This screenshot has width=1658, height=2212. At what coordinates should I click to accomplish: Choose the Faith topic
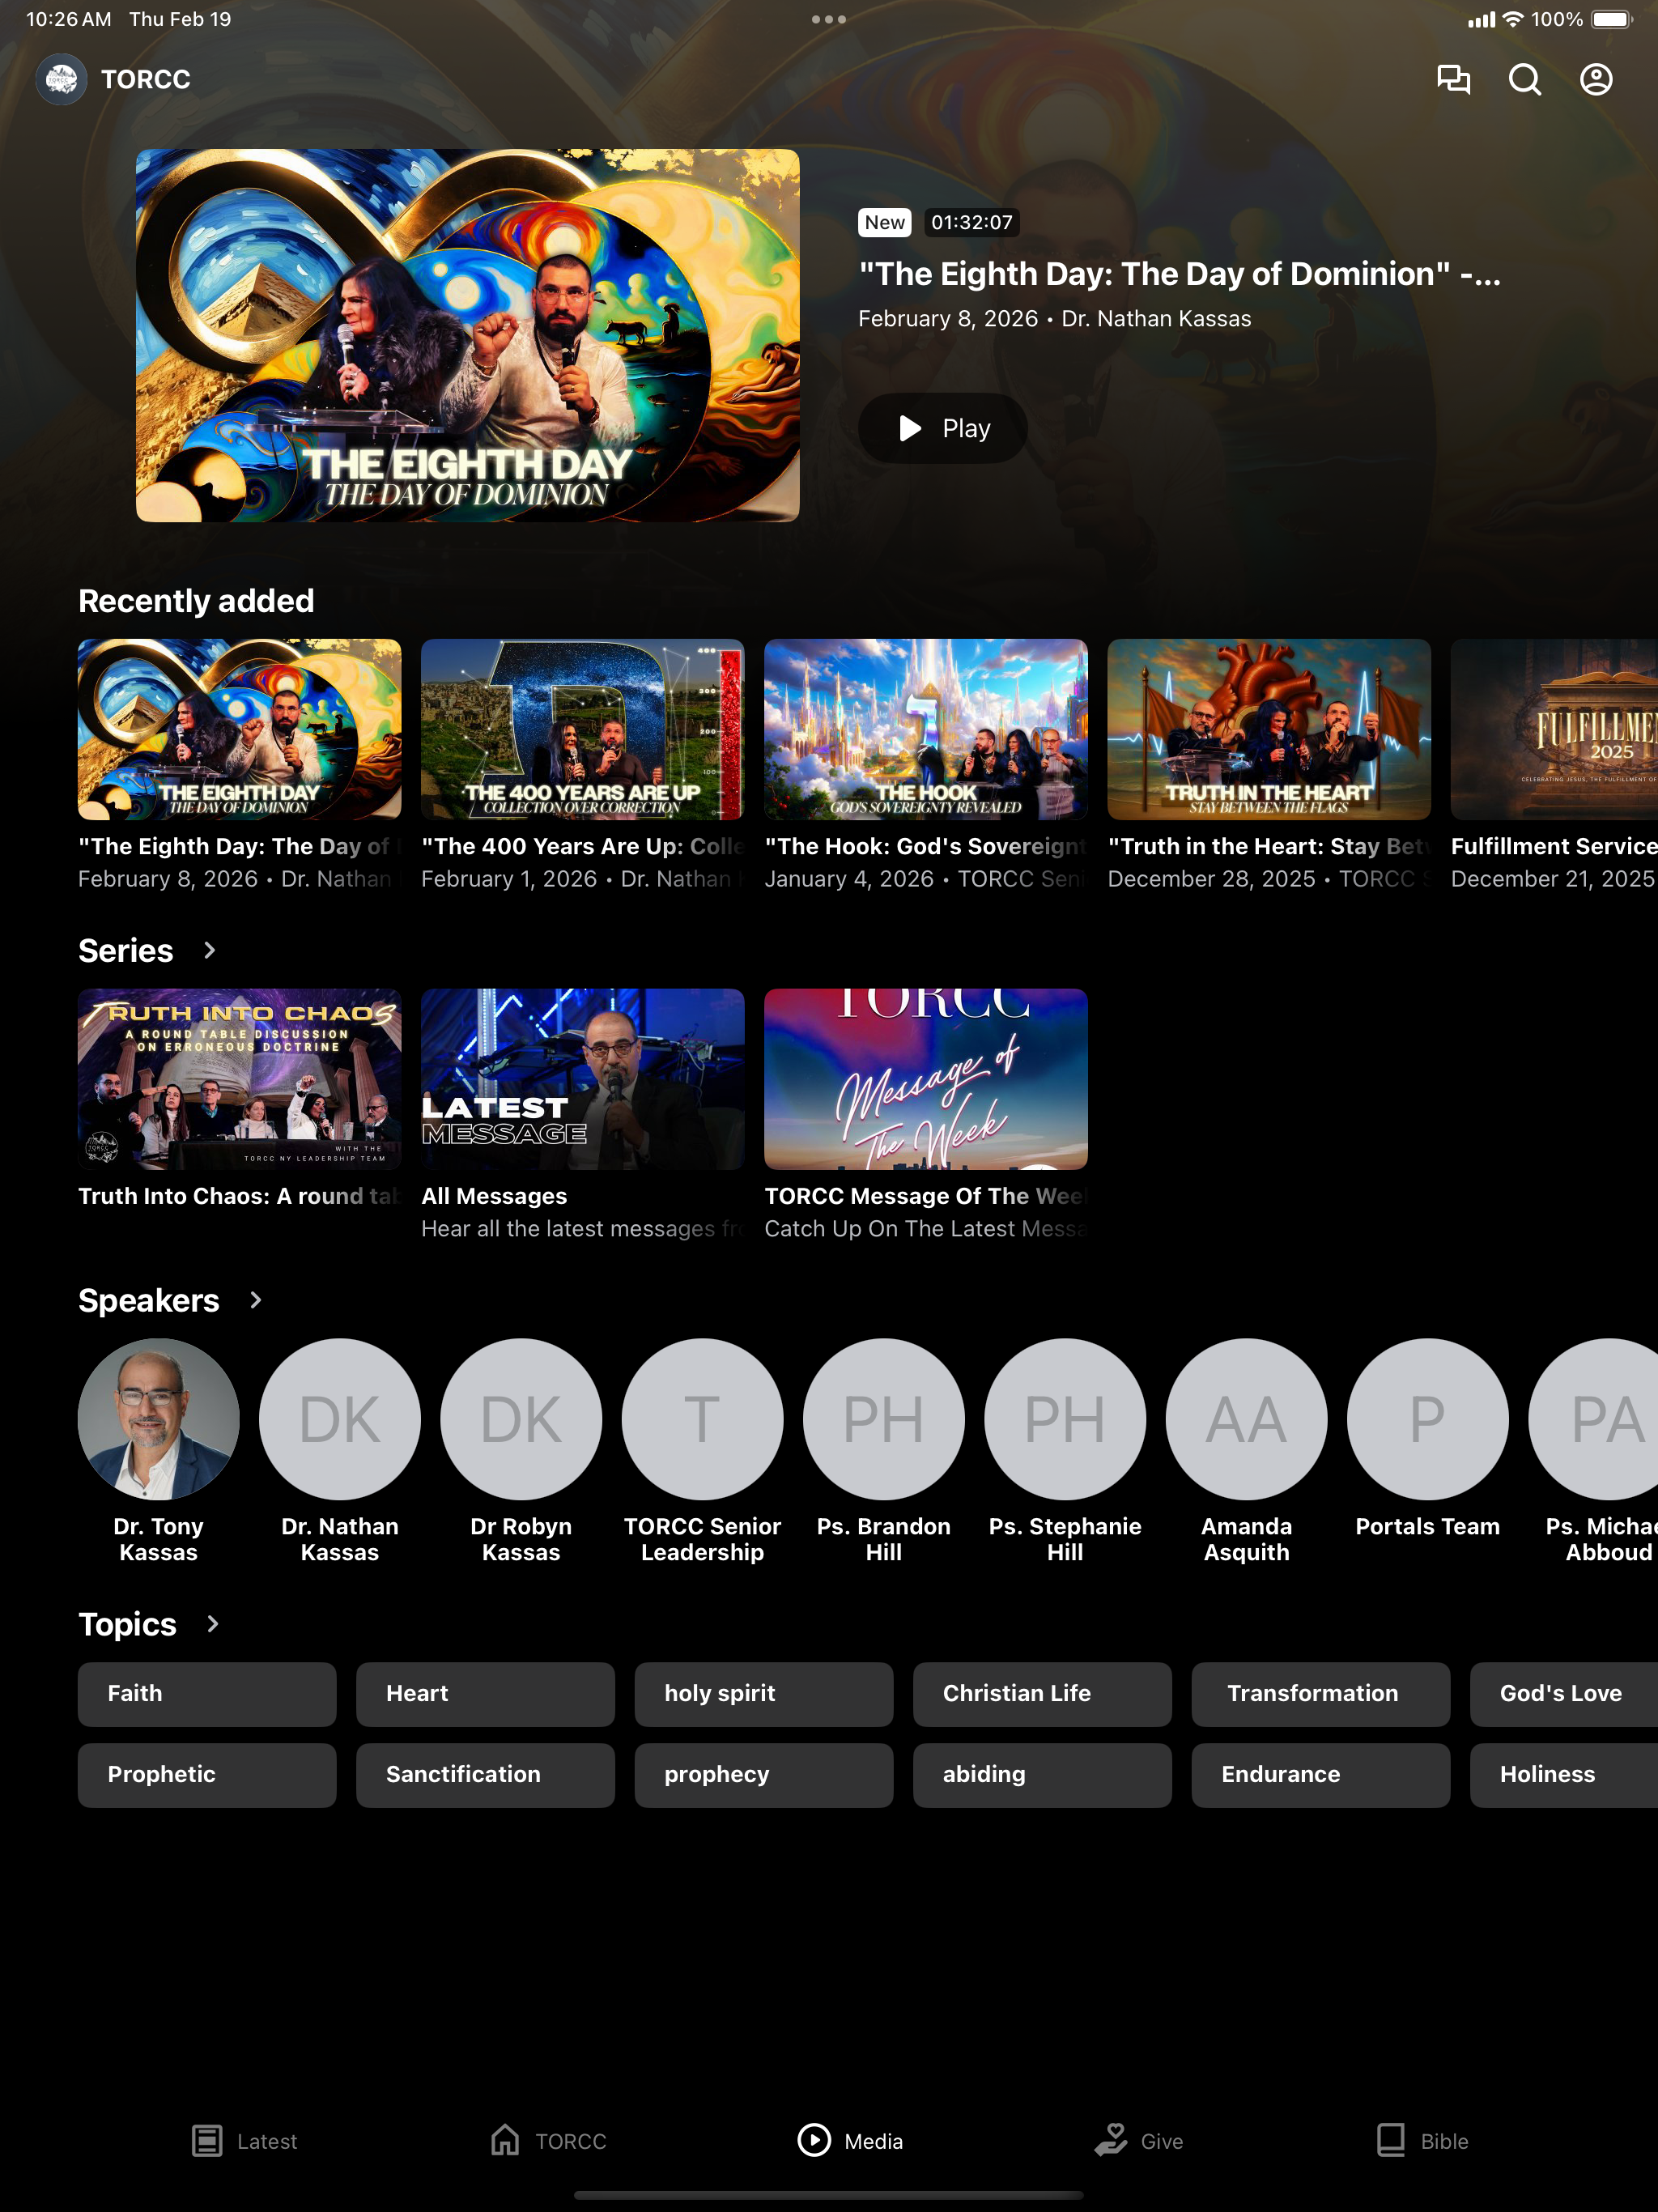(207, 1694)
